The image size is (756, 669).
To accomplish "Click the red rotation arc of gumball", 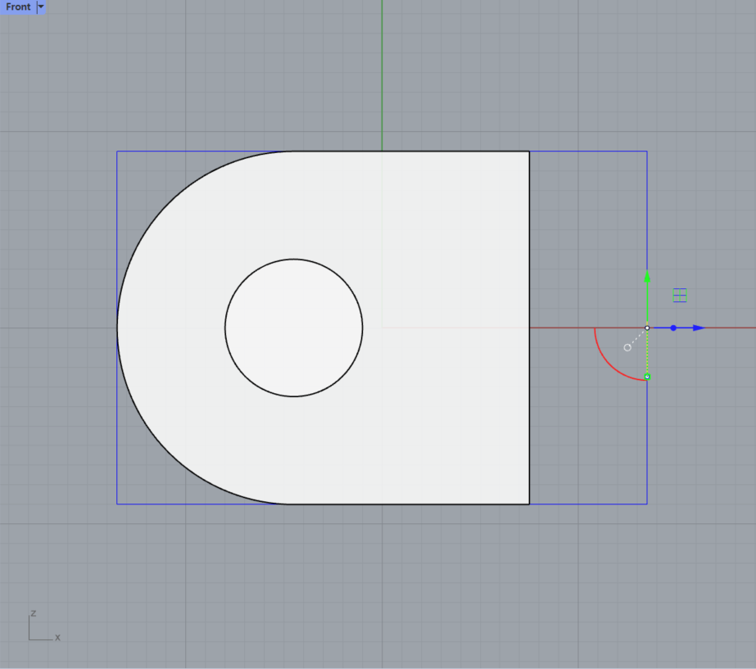I will [609, 365].
